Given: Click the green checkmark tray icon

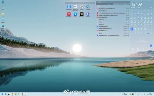Looking at the screenshot, I should click(x=135, y=94).
